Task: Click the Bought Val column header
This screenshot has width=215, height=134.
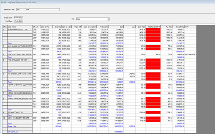Action: 179,27
